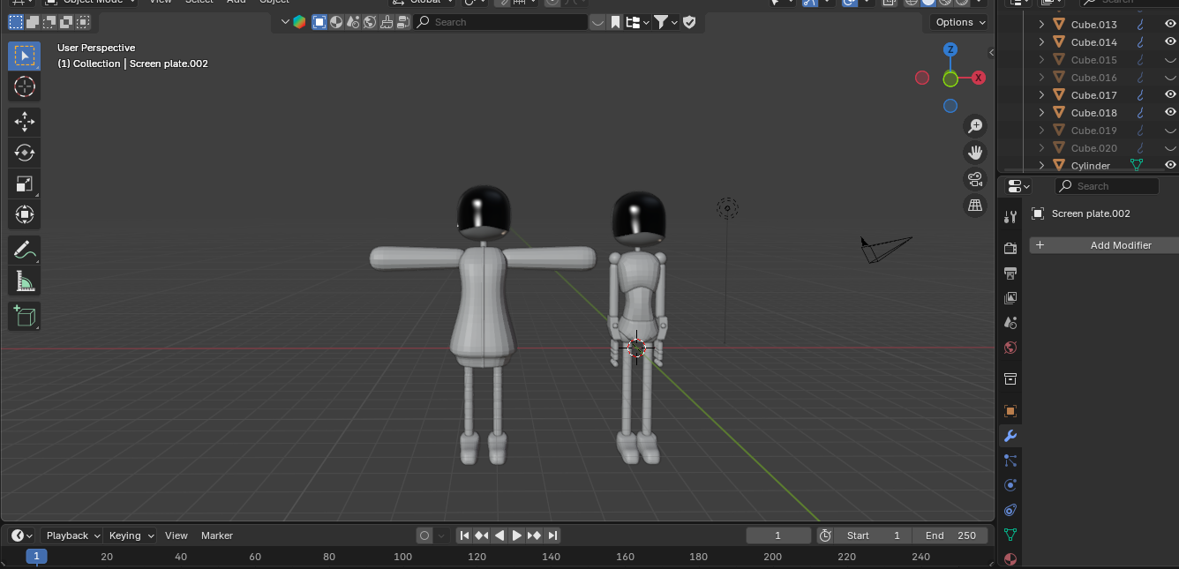Show Cube.019 using its closed eye icon
The width and height of the screenshot is (1179, 569).
click(x=1170, y=131)
